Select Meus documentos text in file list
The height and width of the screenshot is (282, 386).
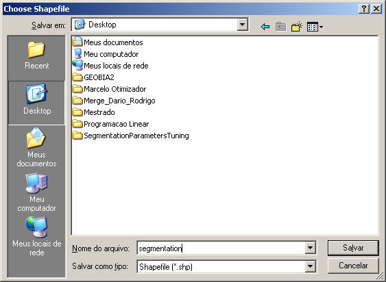[x=113, y=42]
